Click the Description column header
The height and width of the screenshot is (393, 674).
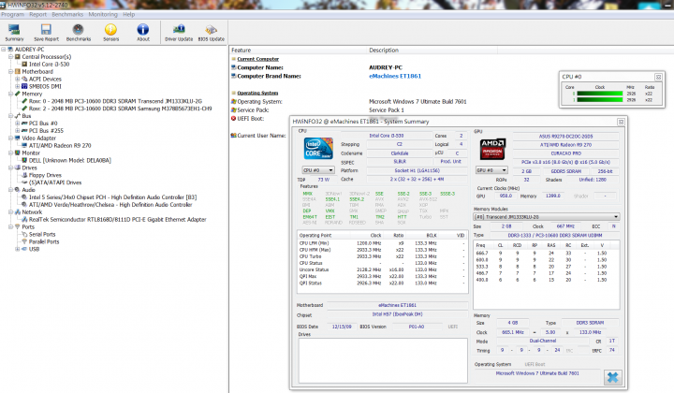click(x=384, y=51)
